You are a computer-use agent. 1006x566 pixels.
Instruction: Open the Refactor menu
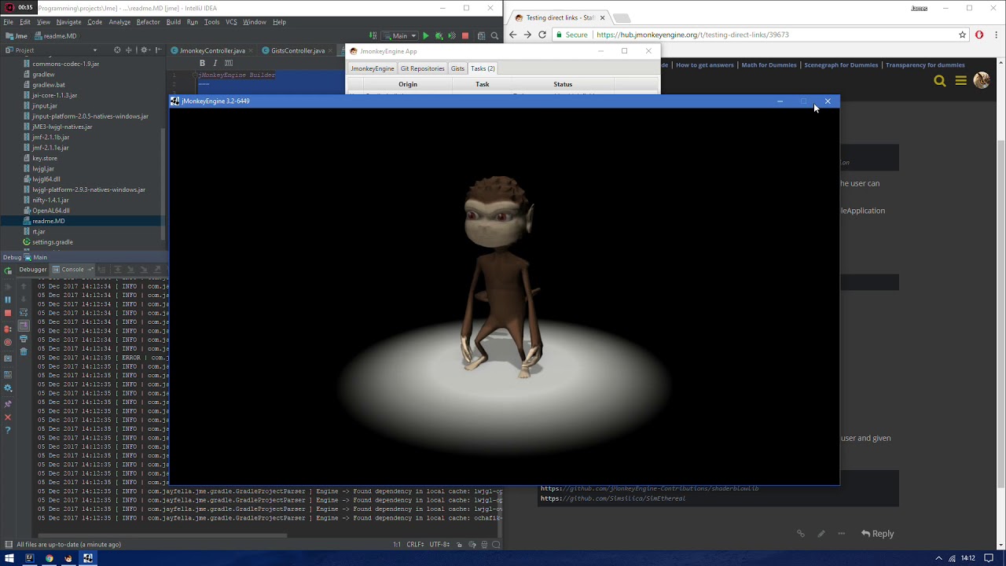coord(148,22)
